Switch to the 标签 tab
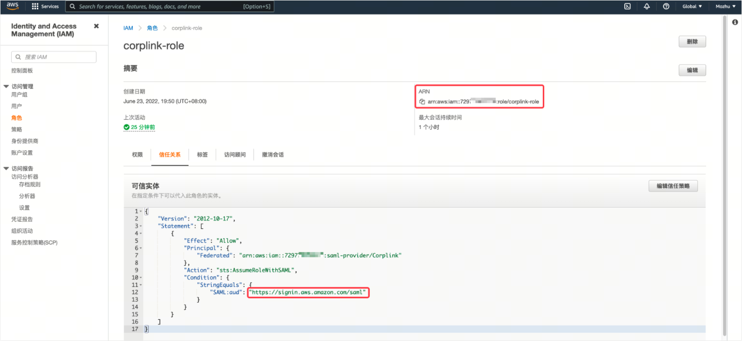The width and height of the screenshot is (742, 341). (x=202, y=155)
